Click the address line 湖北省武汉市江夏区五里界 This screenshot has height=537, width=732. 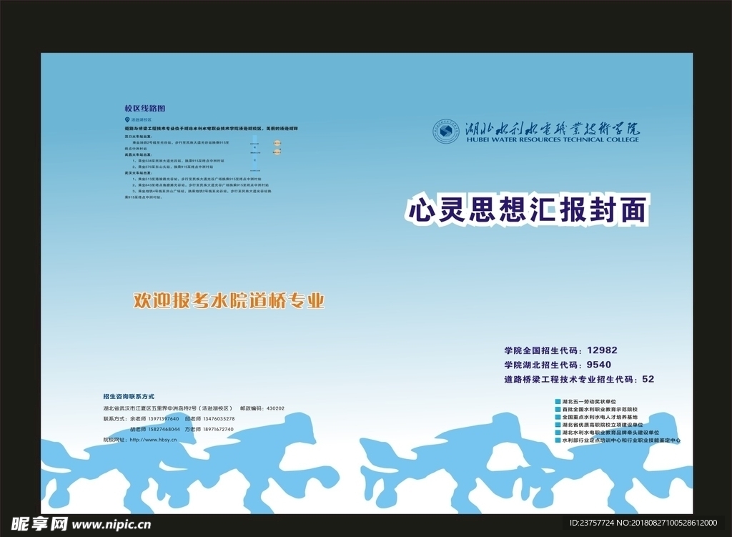167,408
